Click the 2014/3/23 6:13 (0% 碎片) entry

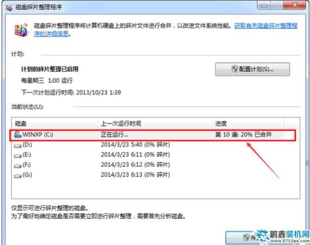(x=135, y=175)
